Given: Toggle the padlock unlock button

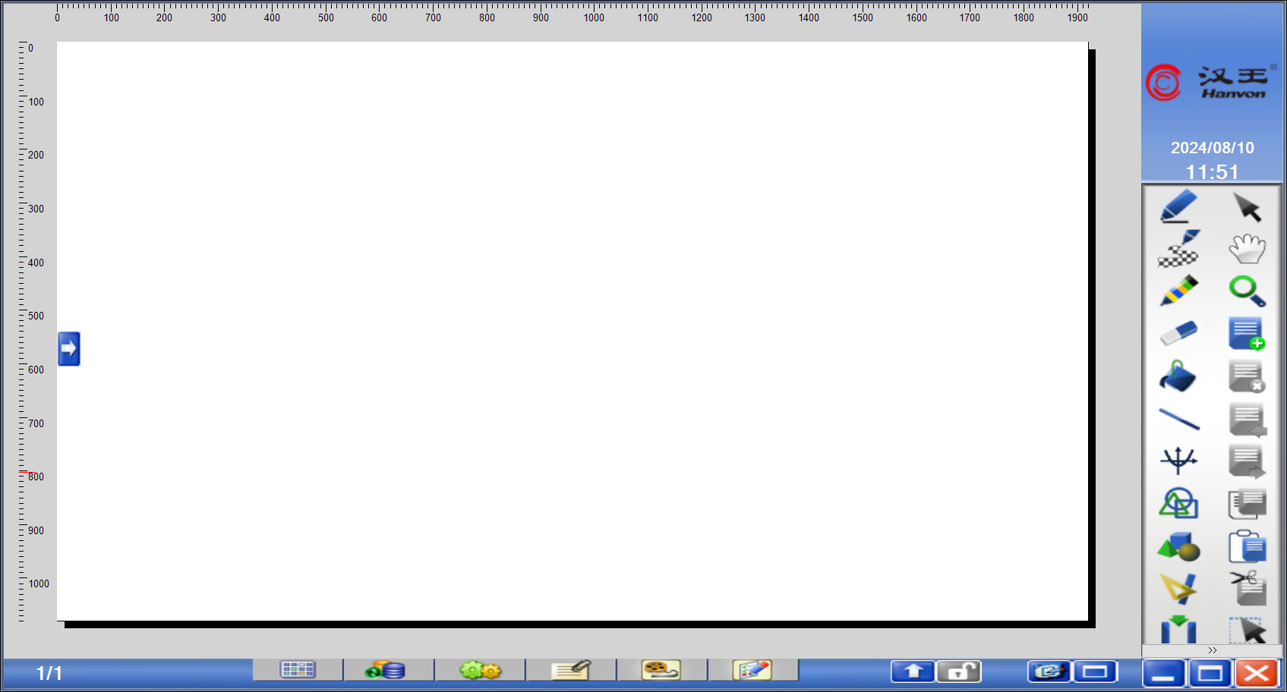Looking at the screenshot, I should [959, 672].
